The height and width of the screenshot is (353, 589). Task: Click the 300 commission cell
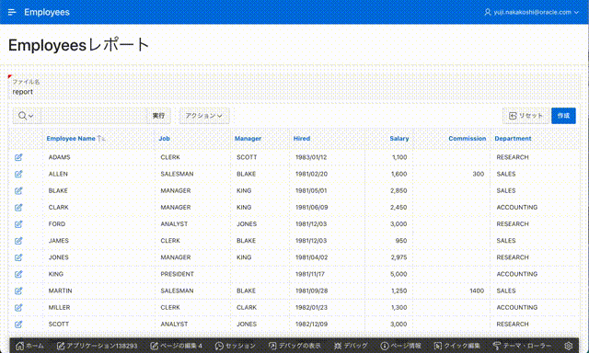(x=479, y=174)
